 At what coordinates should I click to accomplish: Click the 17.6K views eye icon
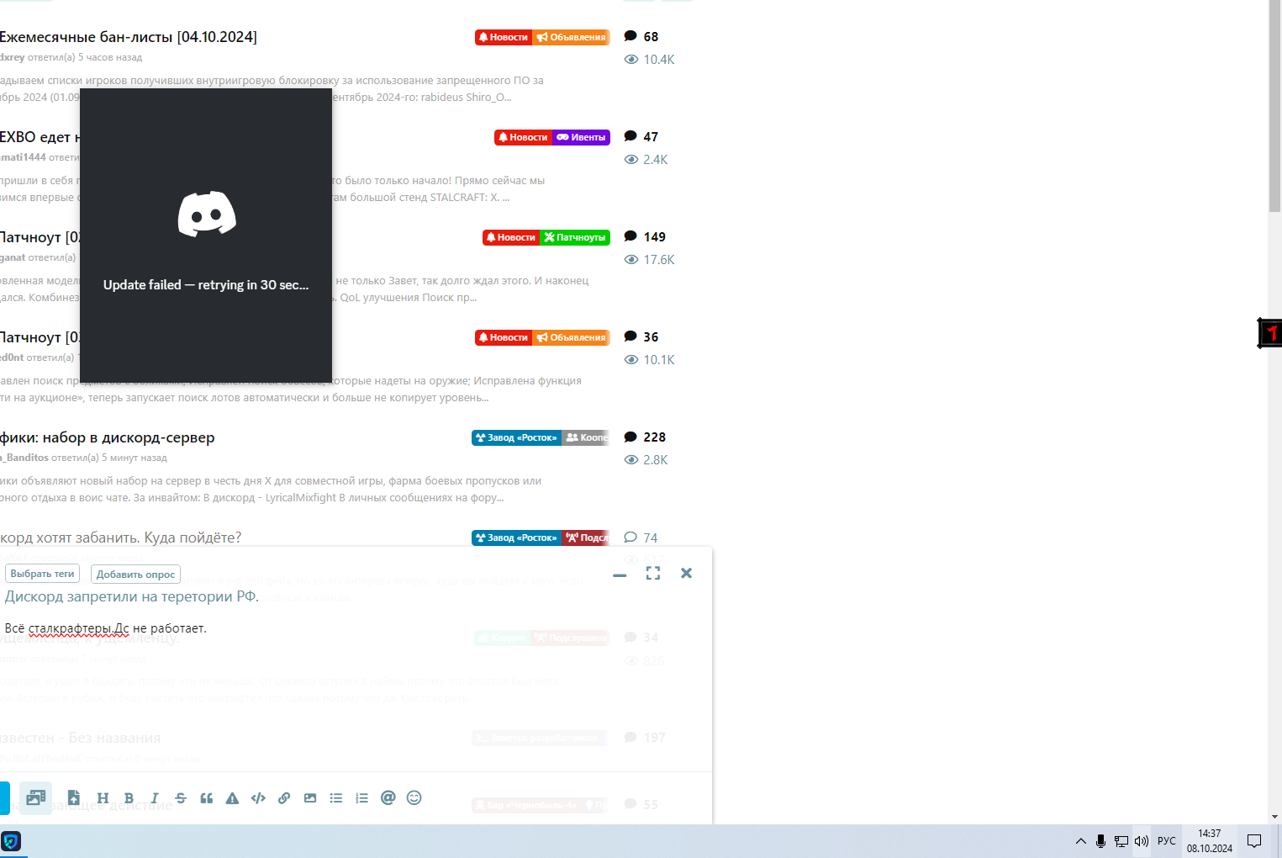pos(631,260)
